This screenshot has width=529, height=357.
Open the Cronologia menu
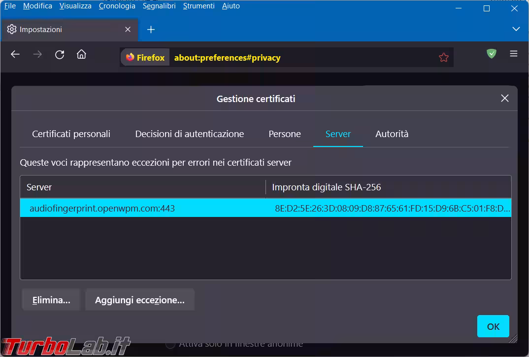[x=117, y=6]
